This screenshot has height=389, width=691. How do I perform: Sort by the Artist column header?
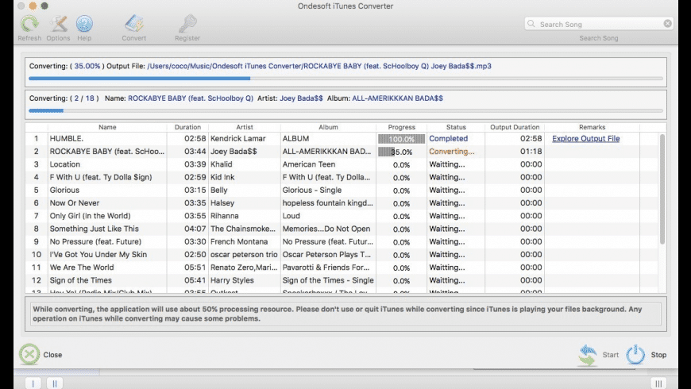coord(245,127)
